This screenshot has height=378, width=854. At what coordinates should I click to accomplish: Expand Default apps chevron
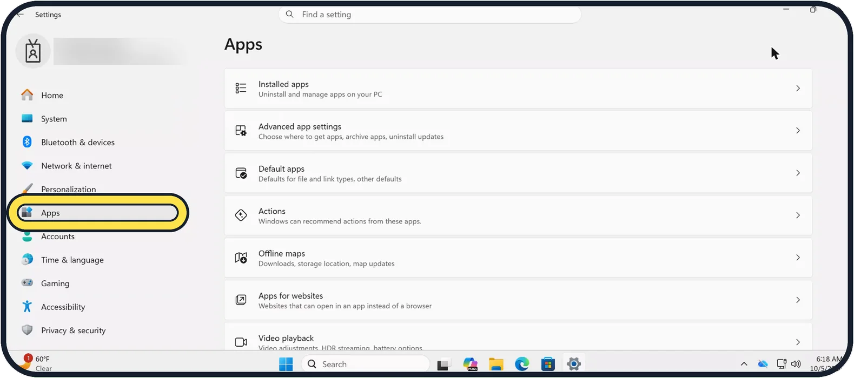click(798, 173)
